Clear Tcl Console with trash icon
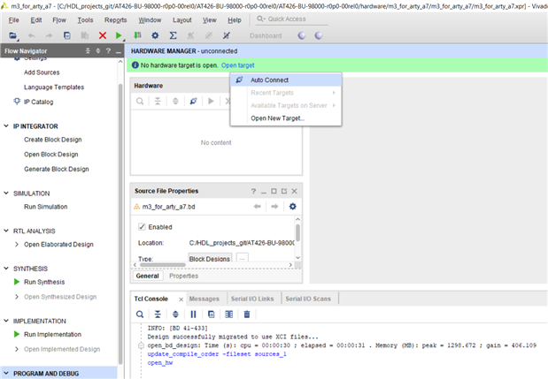This screenshot has height=379, width=548. point(246,314)
